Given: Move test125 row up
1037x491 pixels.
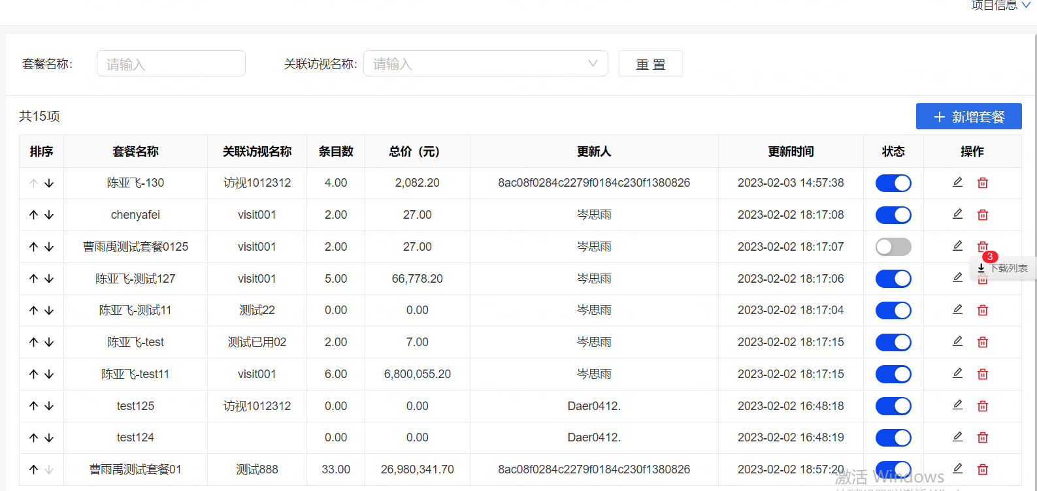Looking at the screenshot, I should pos(34,406).
